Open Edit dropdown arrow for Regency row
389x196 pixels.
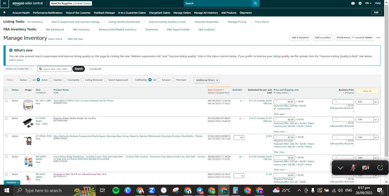[376, 120]
